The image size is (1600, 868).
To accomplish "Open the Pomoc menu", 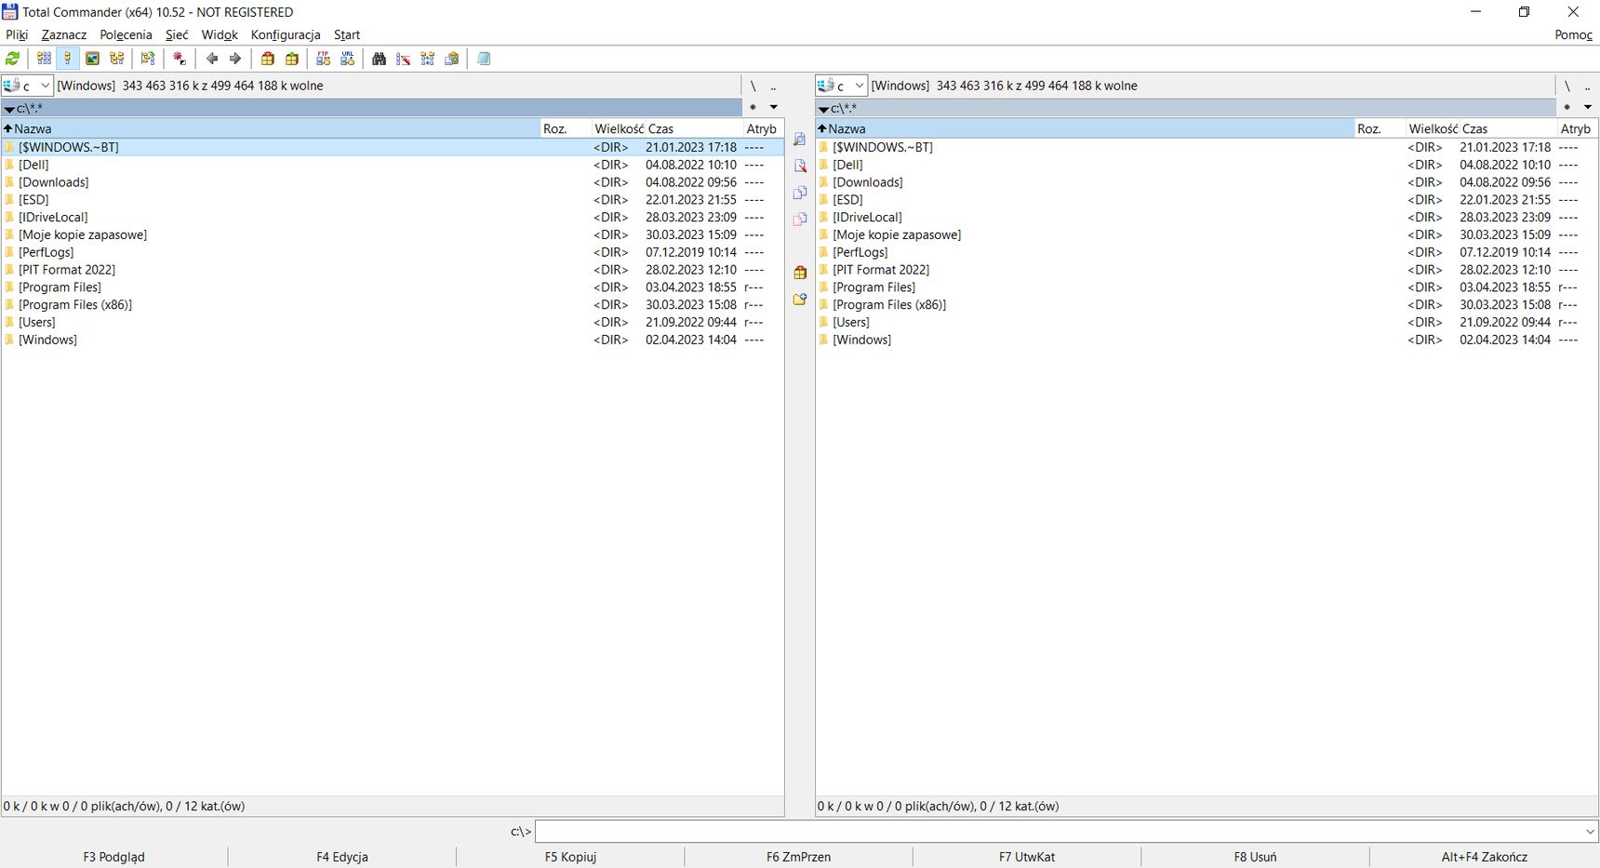I will click(x=1573, y=34).
